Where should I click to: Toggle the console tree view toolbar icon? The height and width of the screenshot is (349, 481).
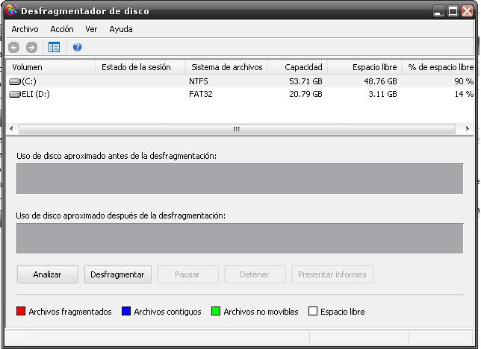click(x=54, y=48)
